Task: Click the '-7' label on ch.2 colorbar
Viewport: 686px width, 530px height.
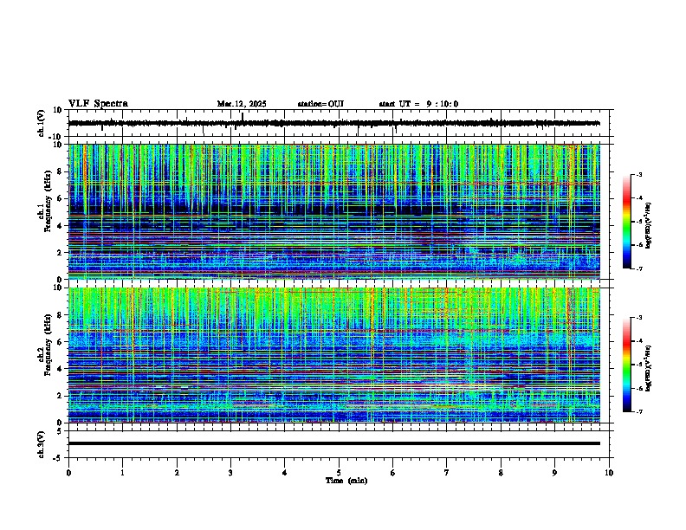Action: click(638, 411)
